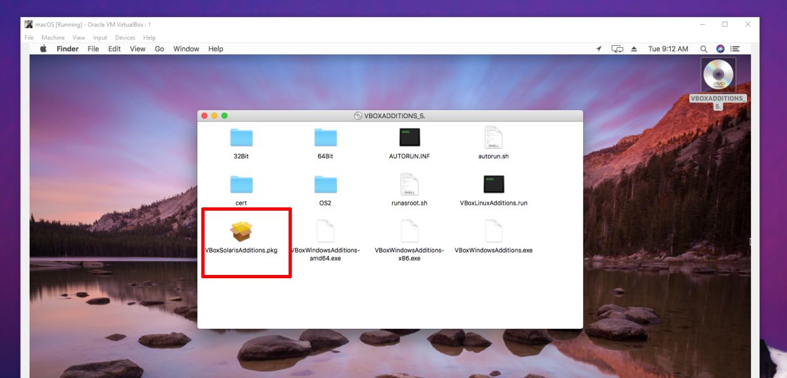This screenshot has height=378, width=787.
Task: Maximize the VirtualBox window
Action: [725, 24]
